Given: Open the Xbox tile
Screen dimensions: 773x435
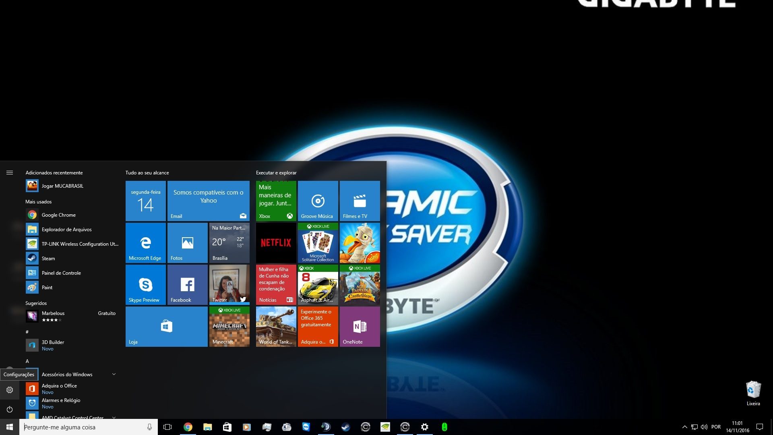Looking at the screenshot, I should coord(276,201).
